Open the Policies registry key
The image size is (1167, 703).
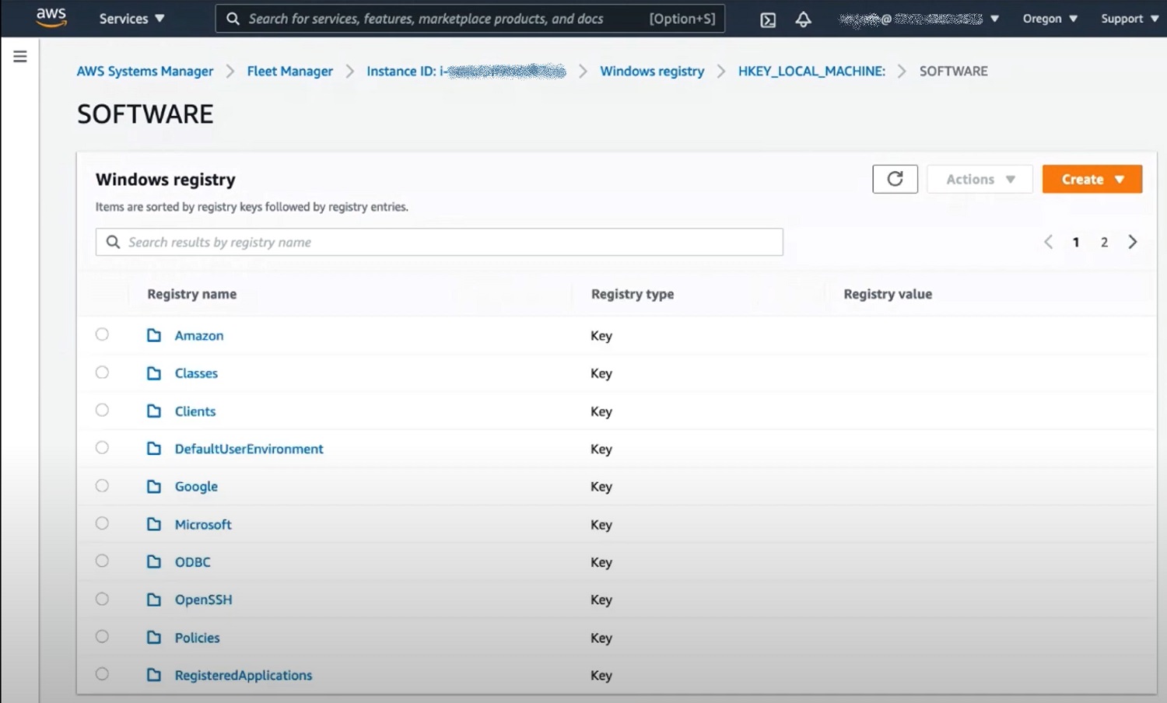coord(197,638)
